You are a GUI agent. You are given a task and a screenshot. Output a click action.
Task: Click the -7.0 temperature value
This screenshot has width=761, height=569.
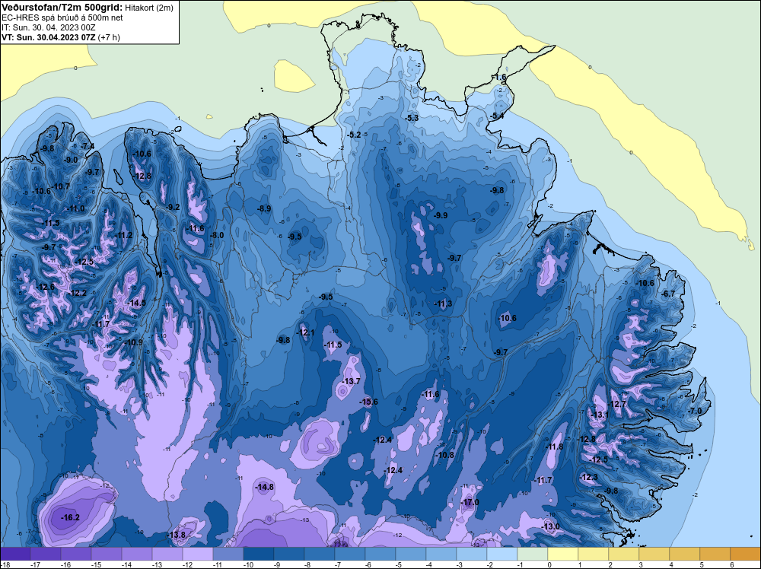[x=695, y=411]
